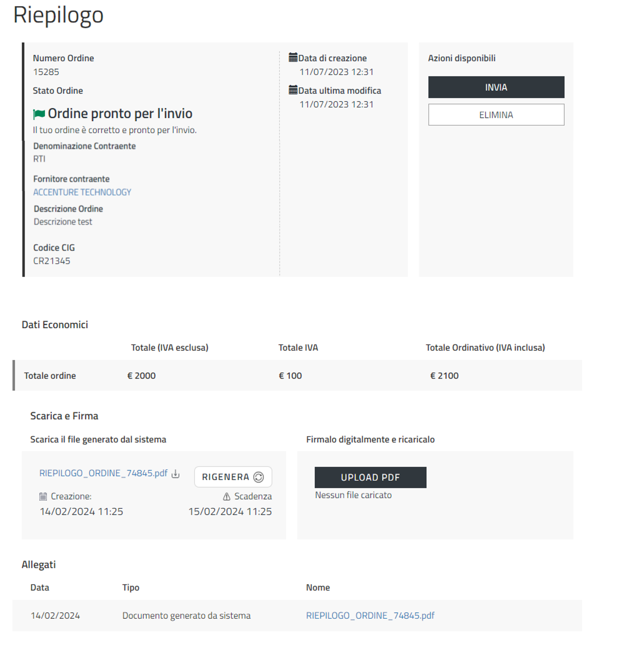Open the ACCENTURE TECHNOLOGY supplier link
This screenshot has width=632, height=656.
[82, 192]
